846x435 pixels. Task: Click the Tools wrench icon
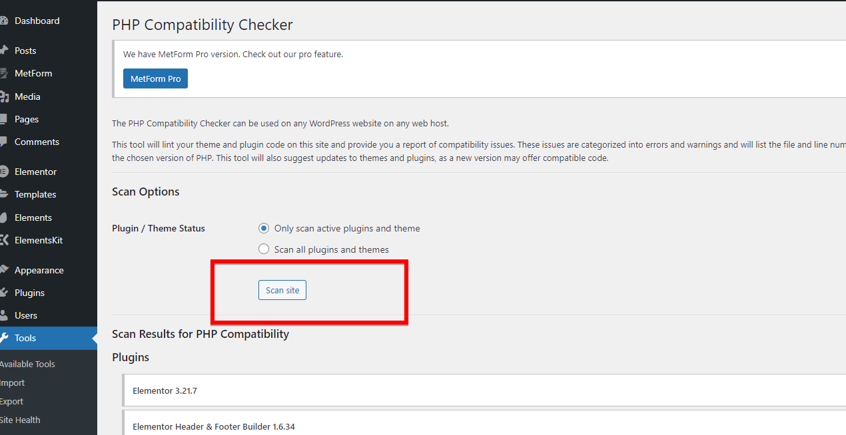tap(4, 338)
